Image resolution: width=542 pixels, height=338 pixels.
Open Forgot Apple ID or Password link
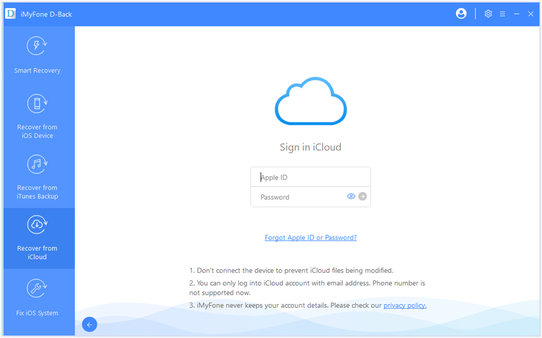[311, 238]
